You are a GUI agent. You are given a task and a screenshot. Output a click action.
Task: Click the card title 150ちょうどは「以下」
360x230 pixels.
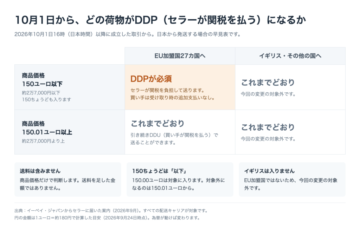click(x=159, y=171)
